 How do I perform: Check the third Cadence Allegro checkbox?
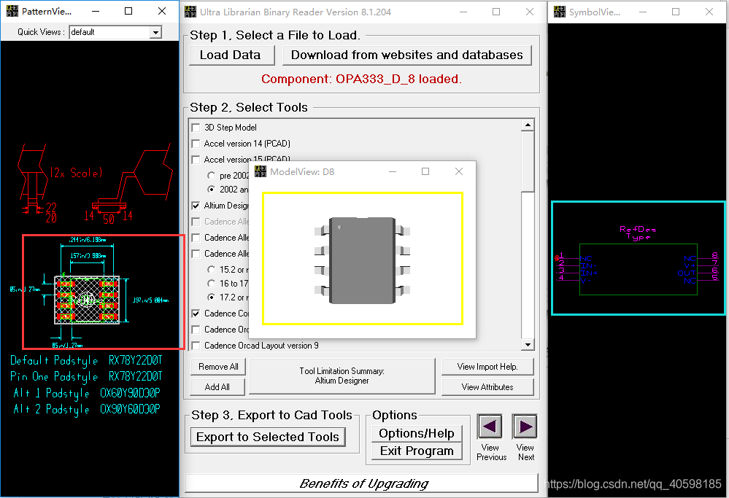pos(196,254)
